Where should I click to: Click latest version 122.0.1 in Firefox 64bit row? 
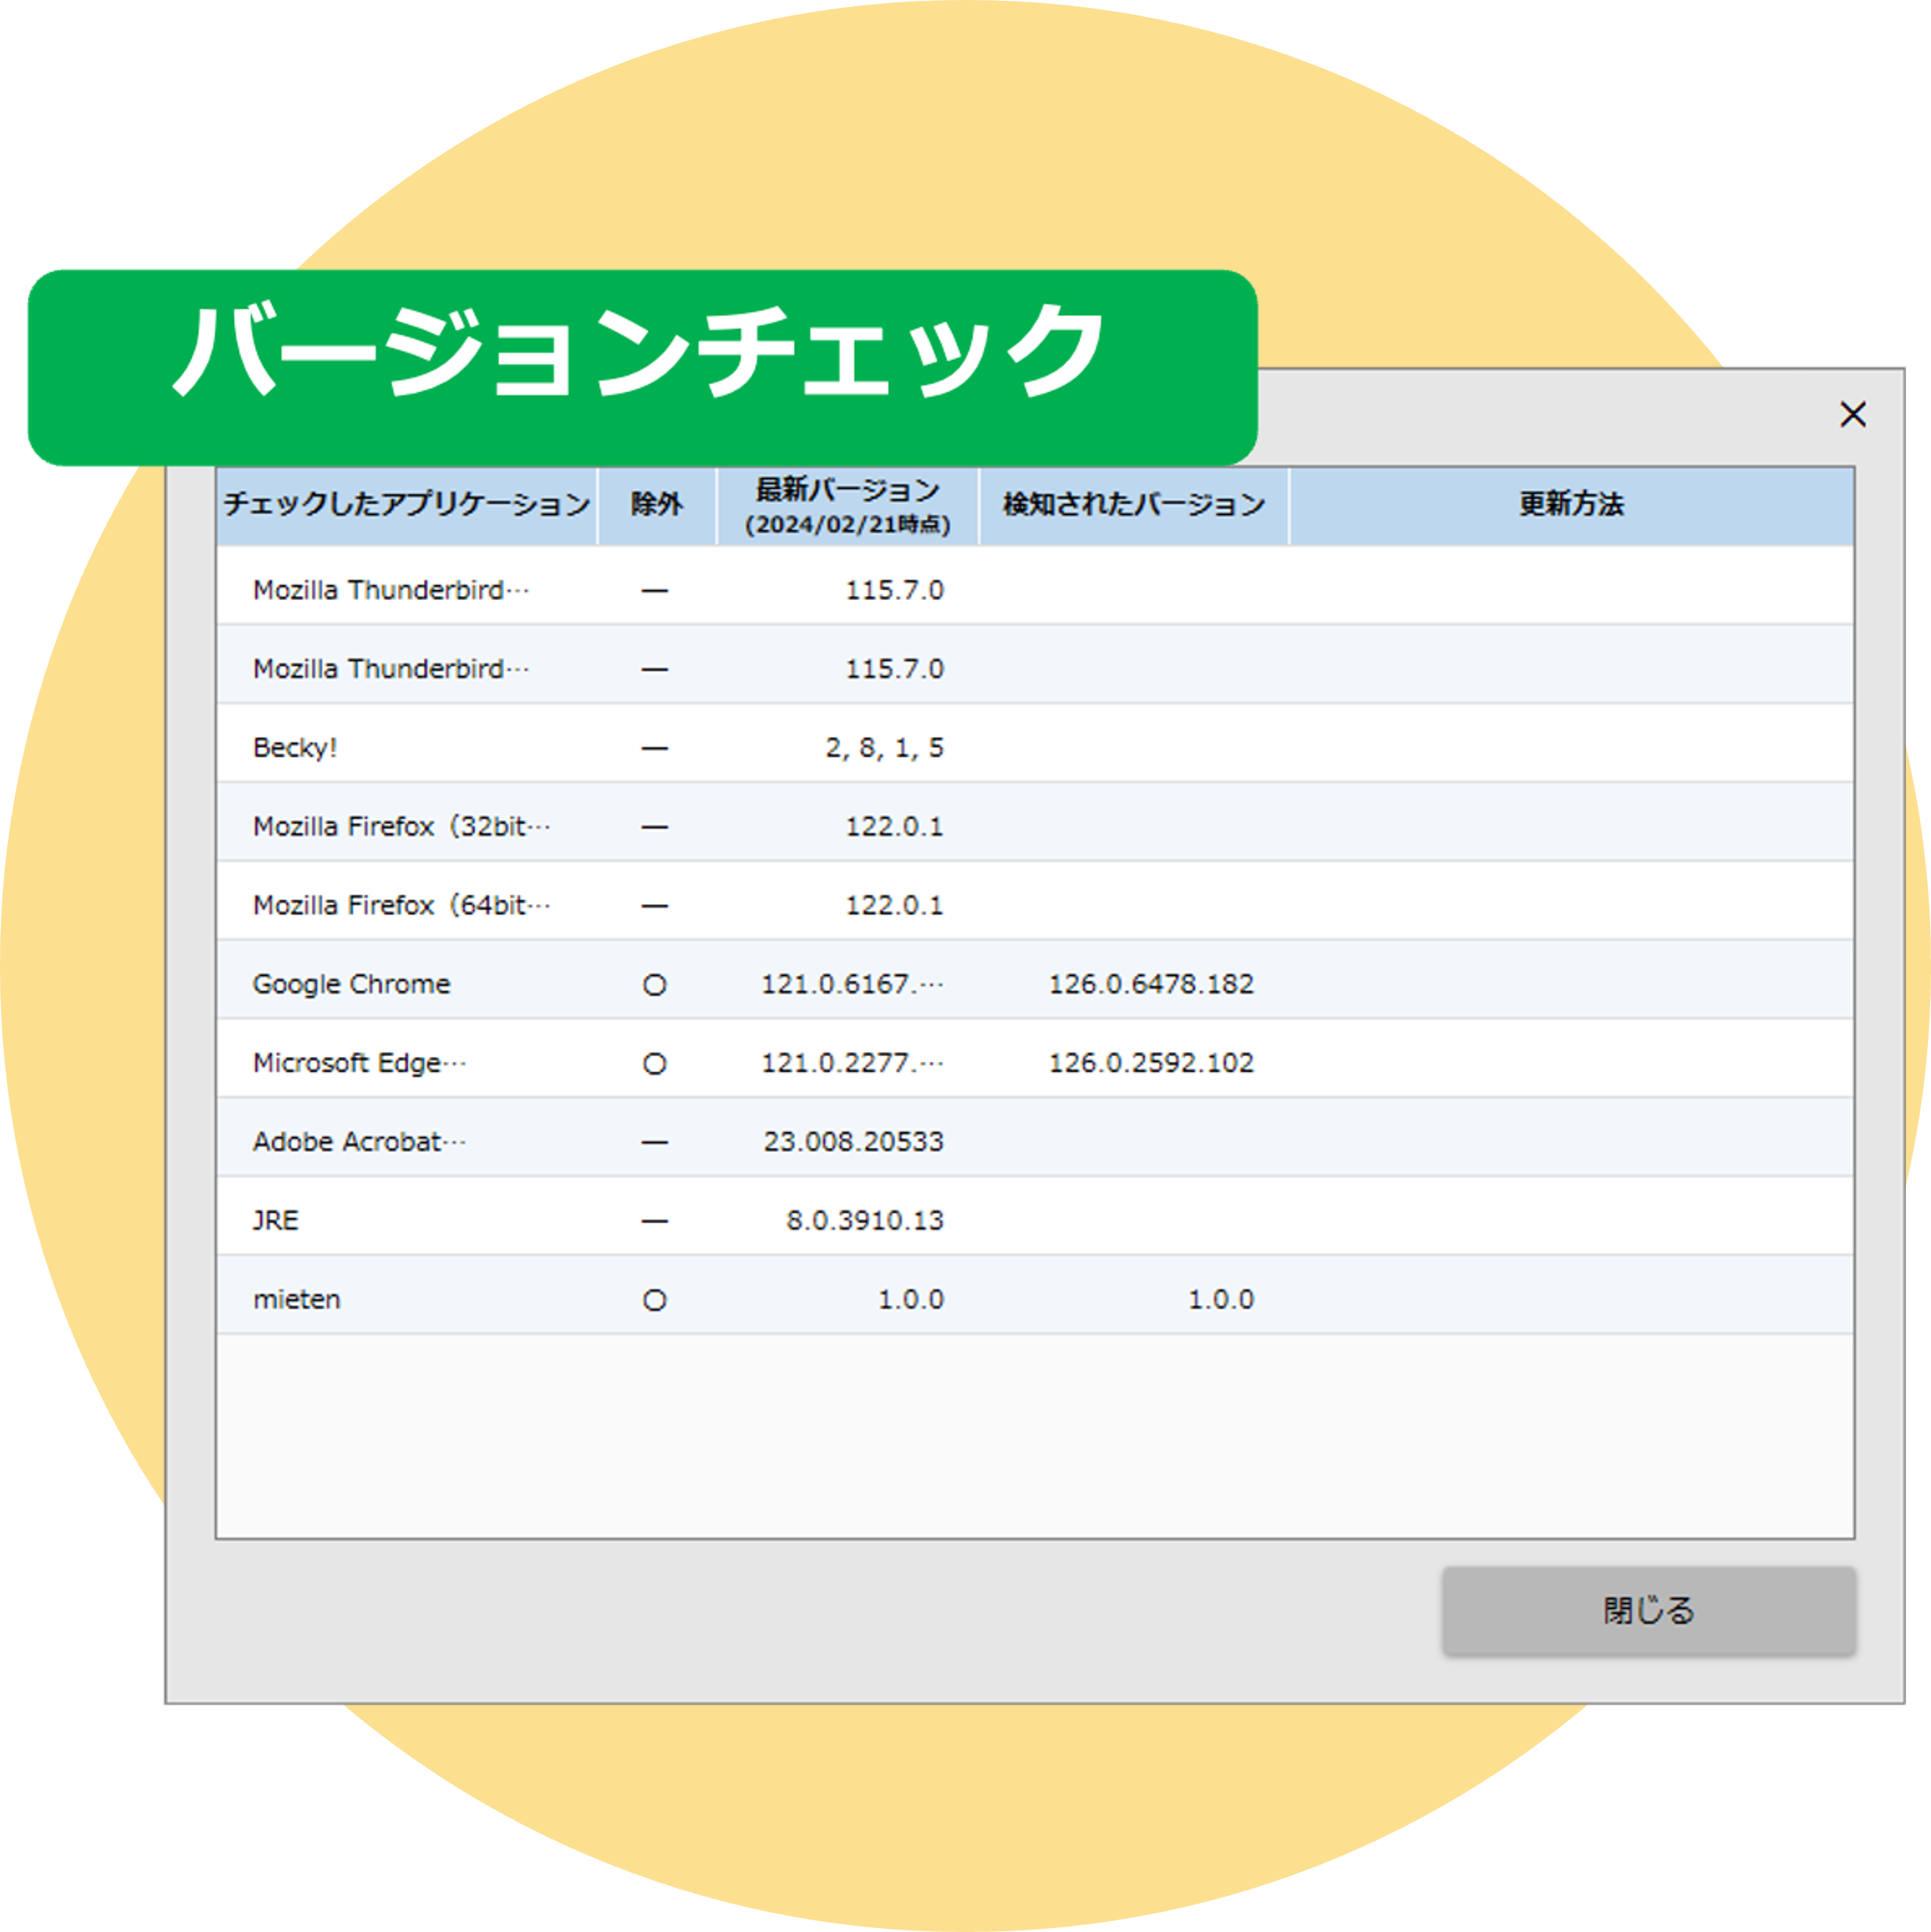(894, 905)
